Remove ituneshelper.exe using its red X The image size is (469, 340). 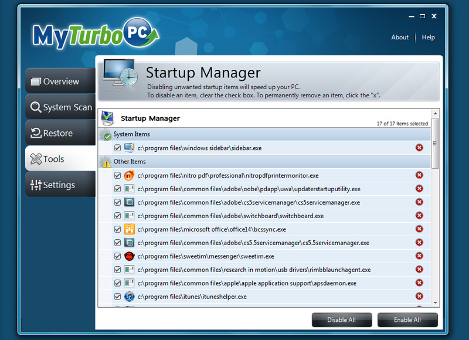[x=419, y=297]
